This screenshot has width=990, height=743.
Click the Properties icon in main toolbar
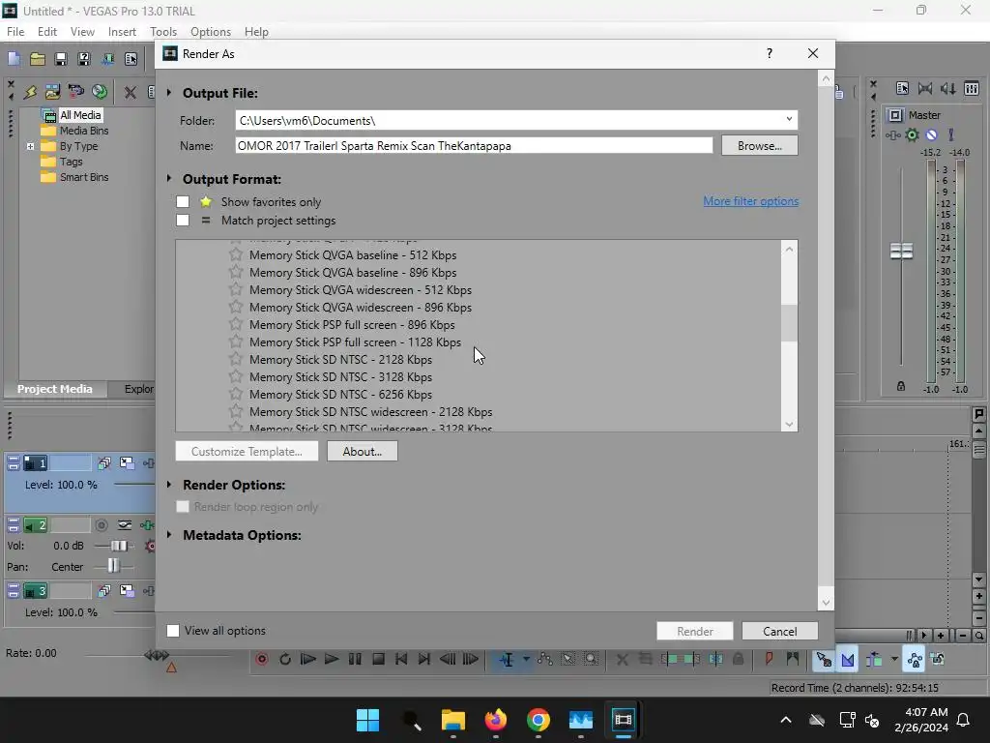click(x=131, y=59)
